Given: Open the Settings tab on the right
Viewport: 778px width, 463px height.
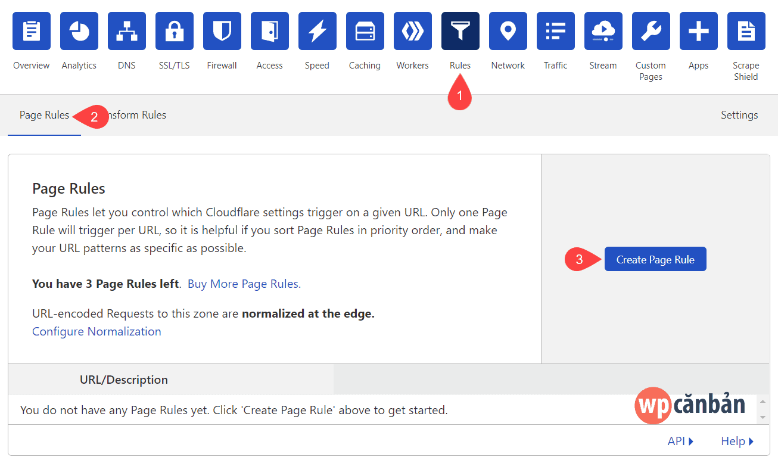Looking at the screenshot, I should [739, 115].
